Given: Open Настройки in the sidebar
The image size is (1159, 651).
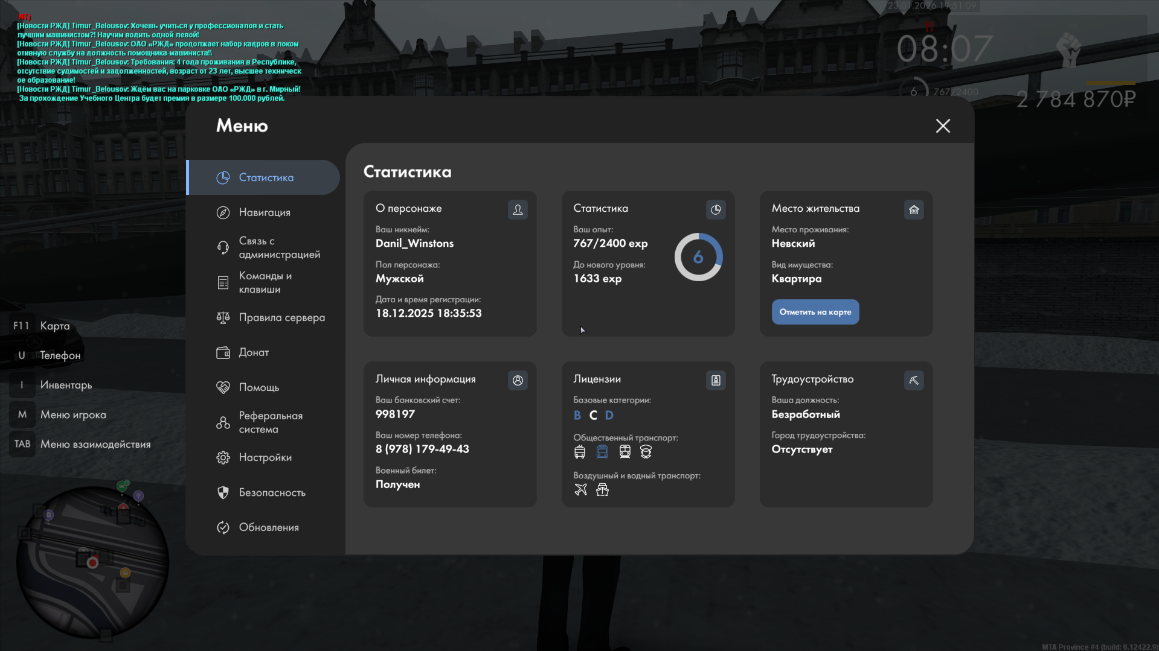Looking at the screenshot, I should (x=265, y=457).
